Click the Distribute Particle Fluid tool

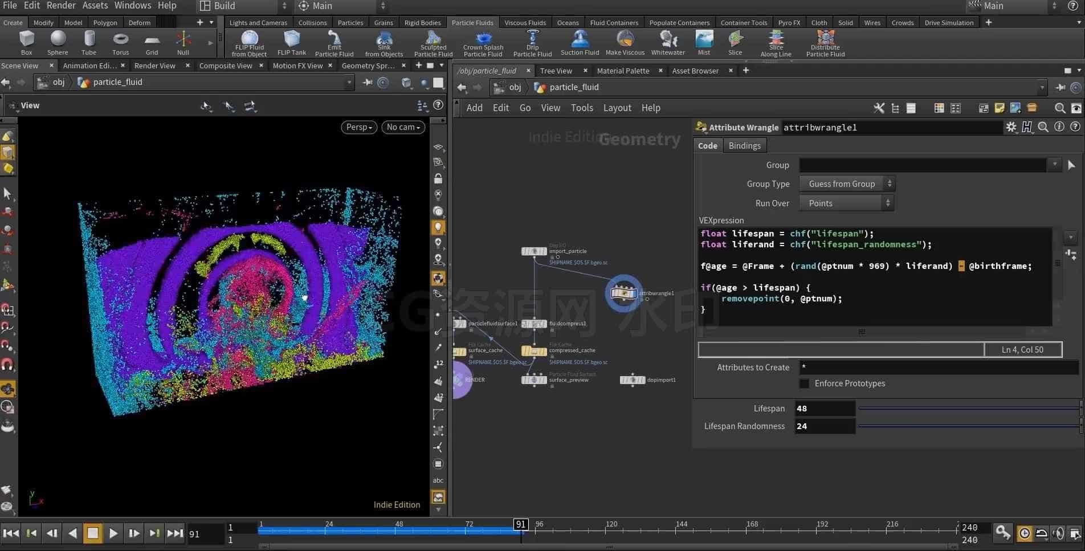pyautogui.click(x=825, y=43)
